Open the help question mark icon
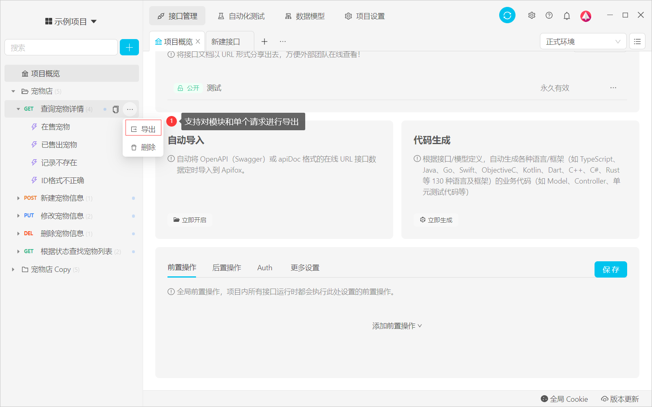652x407 pixels. (x=549, y=15)
